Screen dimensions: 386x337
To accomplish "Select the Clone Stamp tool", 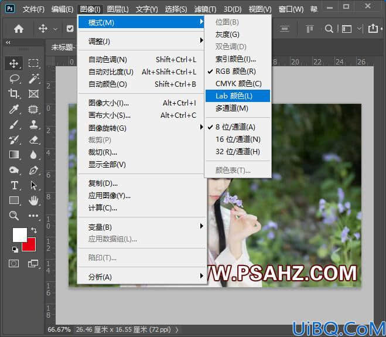I will pyautogui.click(x=33, y=125).
